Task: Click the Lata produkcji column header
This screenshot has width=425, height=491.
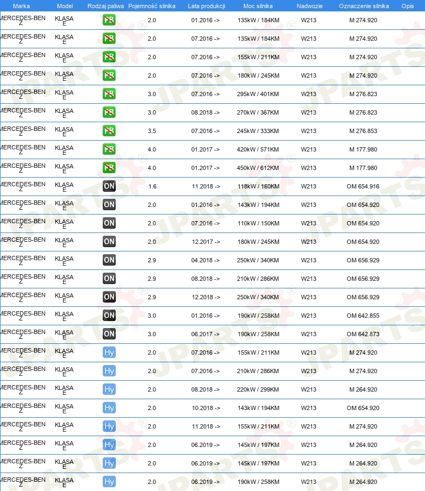Action: [207, 6]
